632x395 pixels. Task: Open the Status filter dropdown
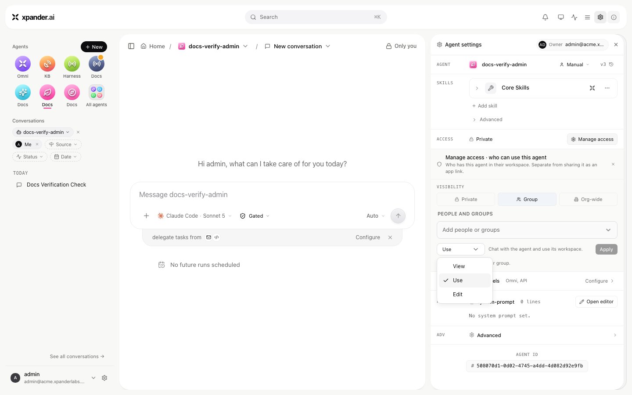[30, 157]
